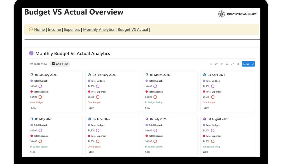Expand database with full-screen arrows icon
This screenshot has width=282, height=164.
point(233,64)
